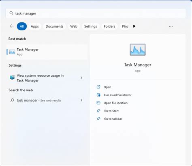The image size is (192, 166).
Task: Click the Run as administrator shield icon
Action: (x=98, y=95)
